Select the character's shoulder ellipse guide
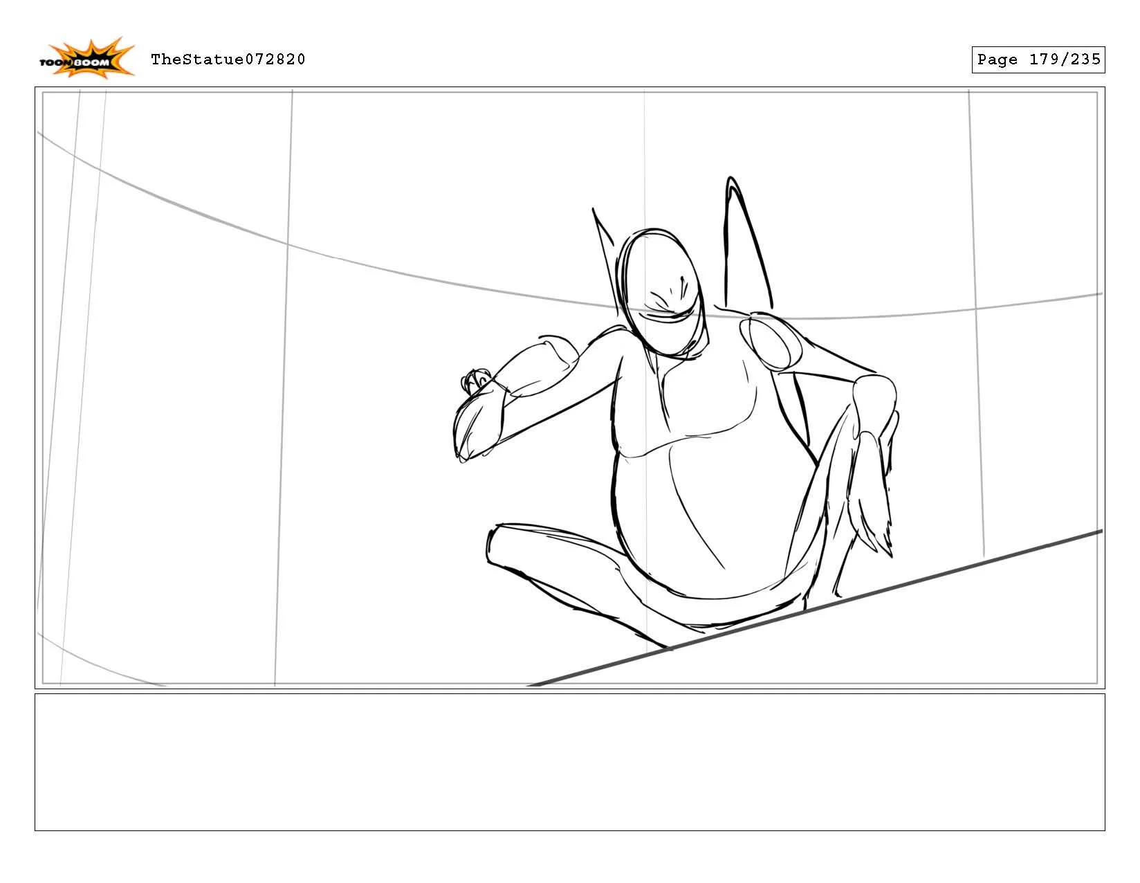 (x=771, y=343)
